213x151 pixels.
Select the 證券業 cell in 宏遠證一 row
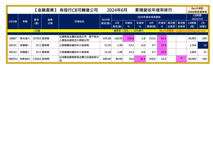point(50,45)
